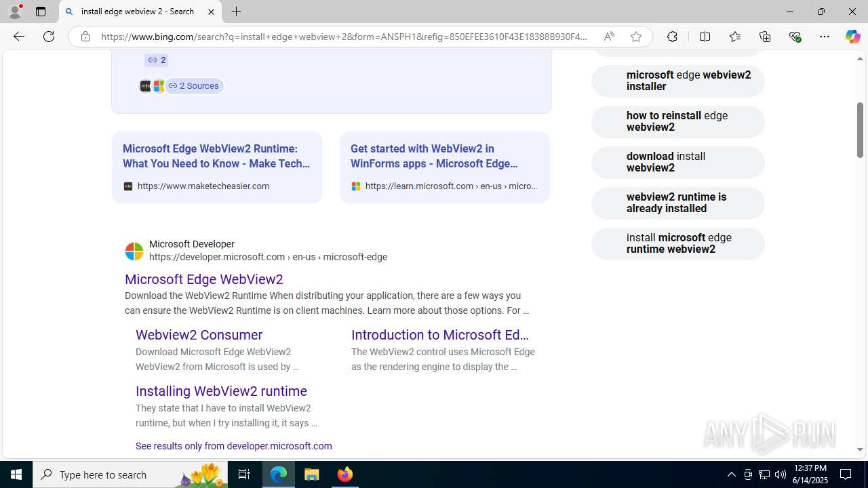Open the Copilot sidebar icon

click(852, 37)
